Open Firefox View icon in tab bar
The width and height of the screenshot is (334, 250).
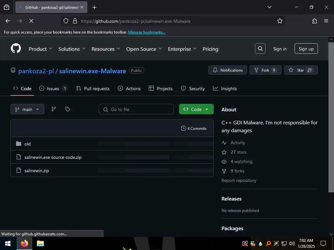click(7, 7)
